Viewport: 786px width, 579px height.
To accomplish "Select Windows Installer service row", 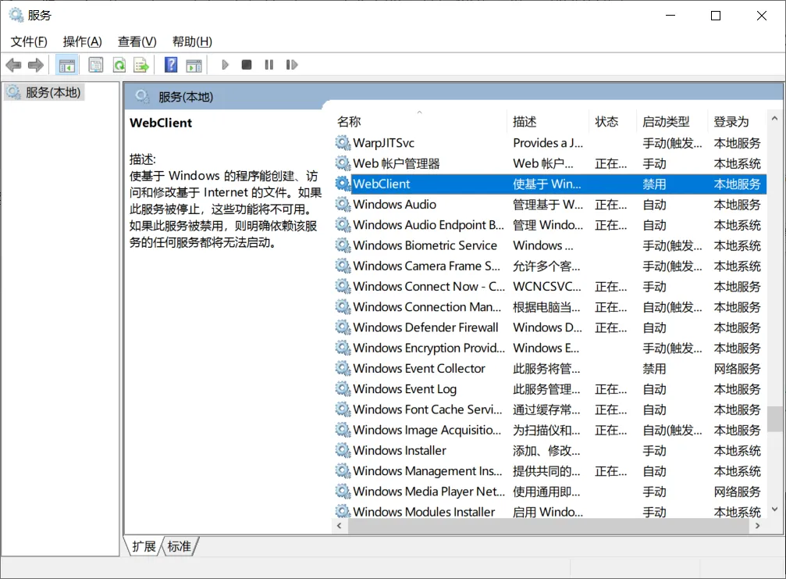I will coord(549,451).
